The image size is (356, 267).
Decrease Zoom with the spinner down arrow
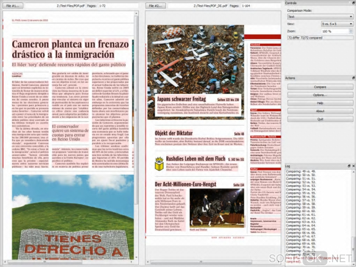[x=351, y=32]
